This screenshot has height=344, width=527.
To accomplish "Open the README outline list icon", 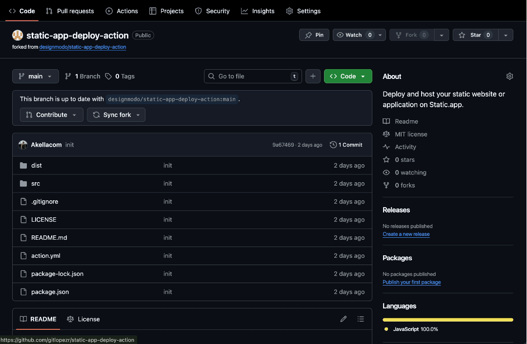I will click(361, 319).
